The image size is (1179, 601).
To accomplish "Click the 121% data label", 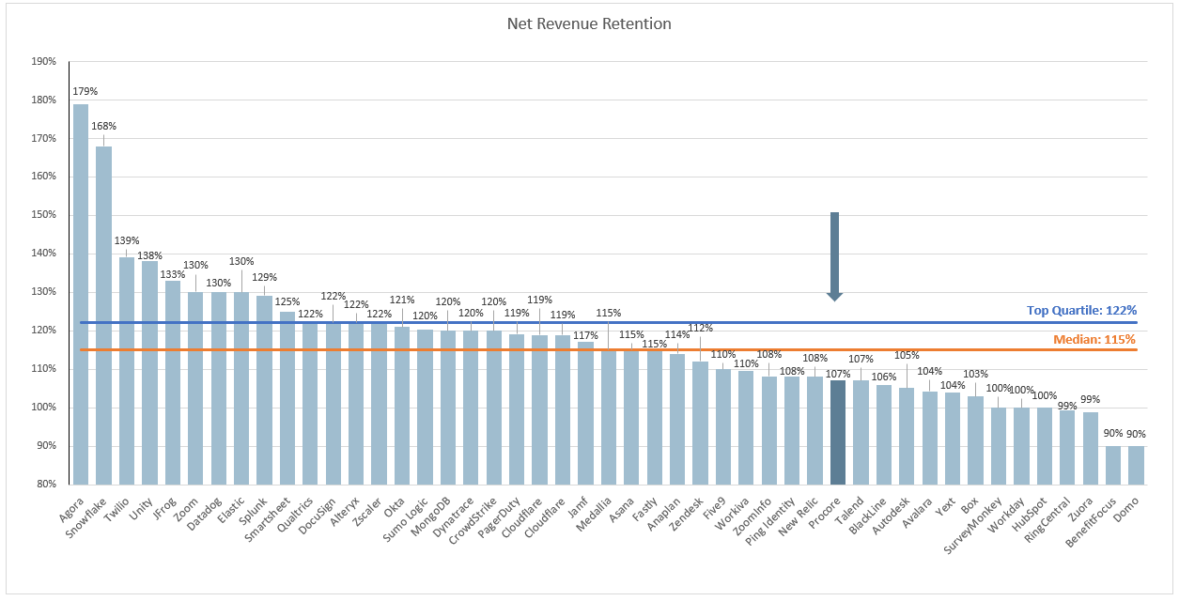I will (x=402, y=299).
